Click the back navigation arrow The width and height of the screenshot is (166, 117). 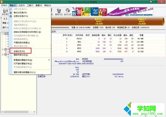point(4,19)
